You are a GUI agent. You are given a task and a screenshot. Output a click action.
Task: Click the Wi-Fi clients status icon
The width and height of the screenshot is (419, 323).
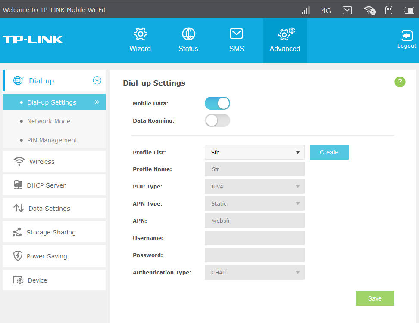point(369,10)
